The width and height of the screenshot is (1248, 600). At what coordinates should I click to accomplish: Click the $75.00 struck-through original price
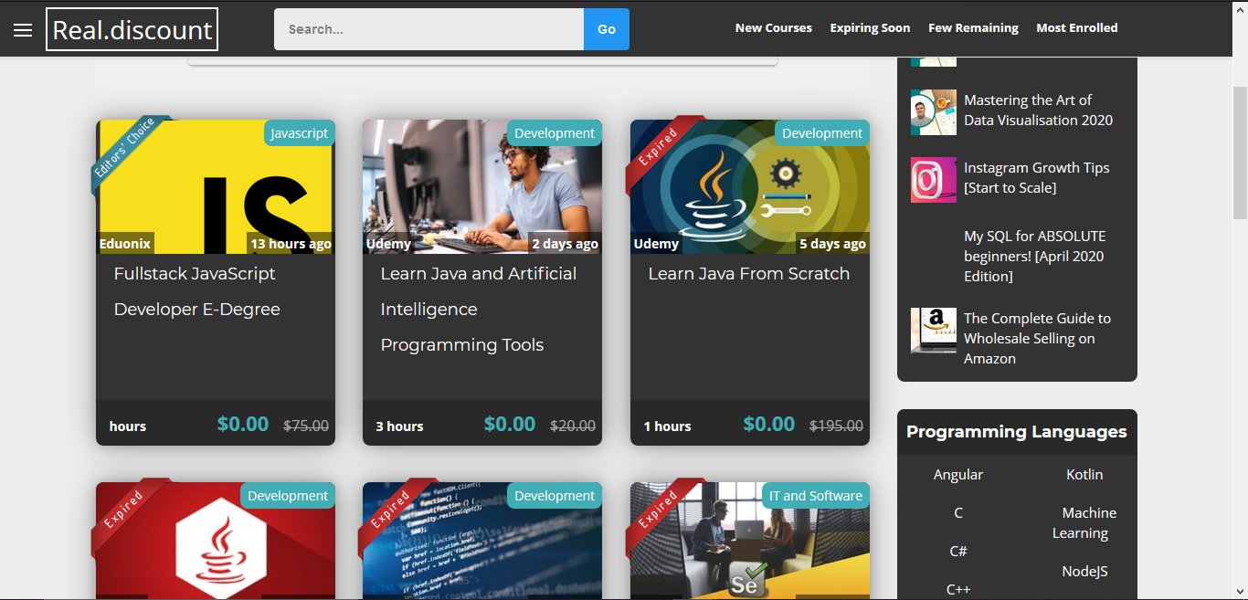pos(306,426)
